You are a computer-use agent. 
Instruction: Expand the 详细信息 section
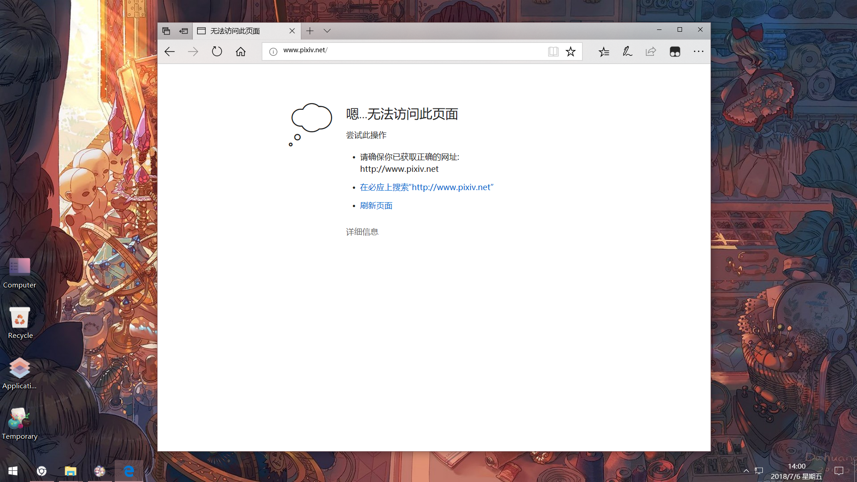(362, 232)
